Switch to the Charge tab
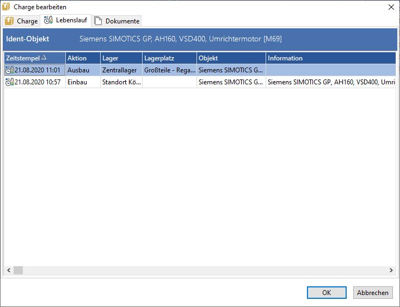Image resolution: width=400 pixels, height=307 pixels. 21,21
